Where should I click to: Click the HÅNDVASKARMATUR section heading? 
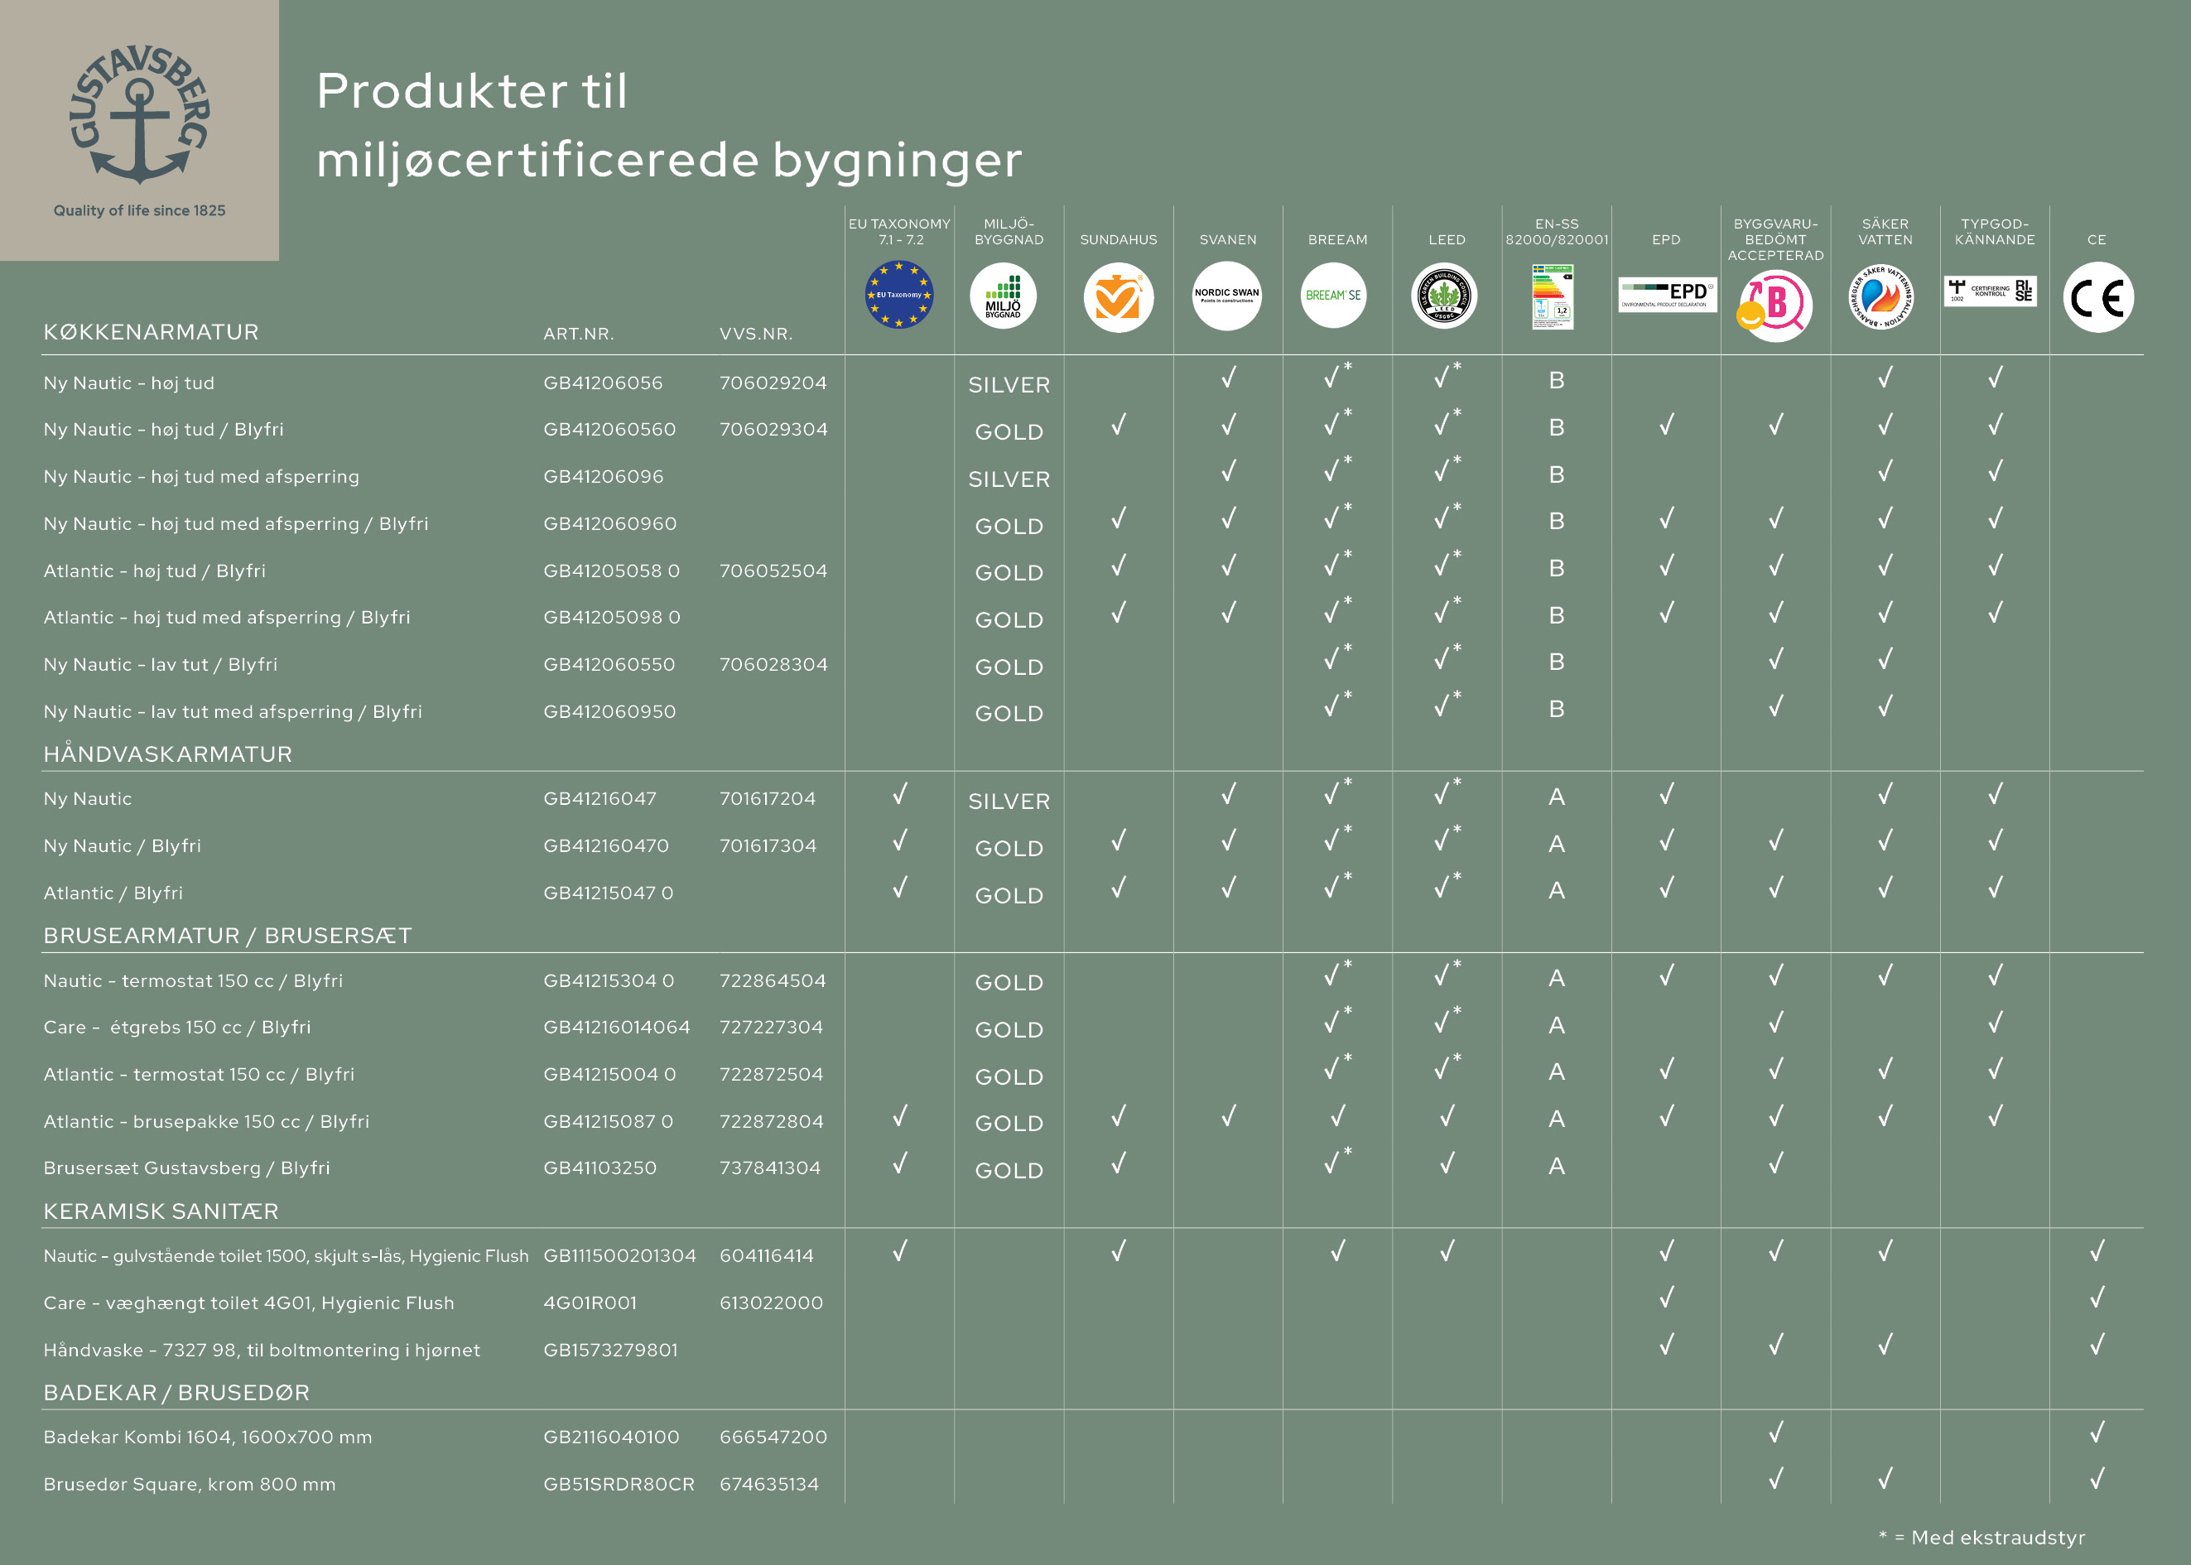[x=167, y=754]
